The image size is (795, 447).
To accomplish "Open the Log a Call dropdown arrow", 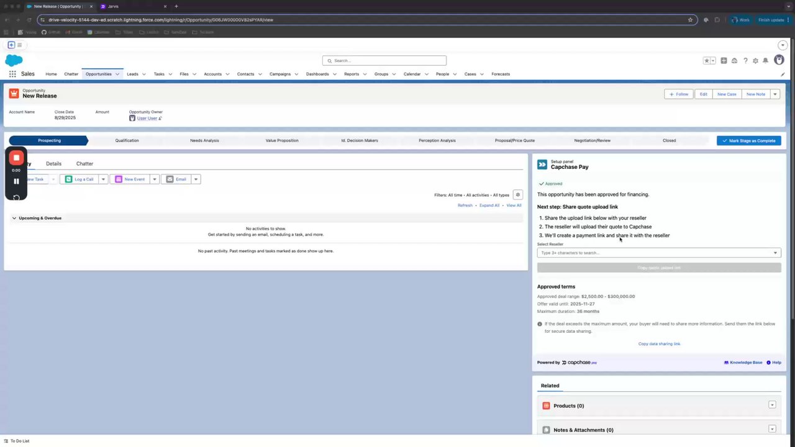I will pyautogui.click(x=104, y=179).
